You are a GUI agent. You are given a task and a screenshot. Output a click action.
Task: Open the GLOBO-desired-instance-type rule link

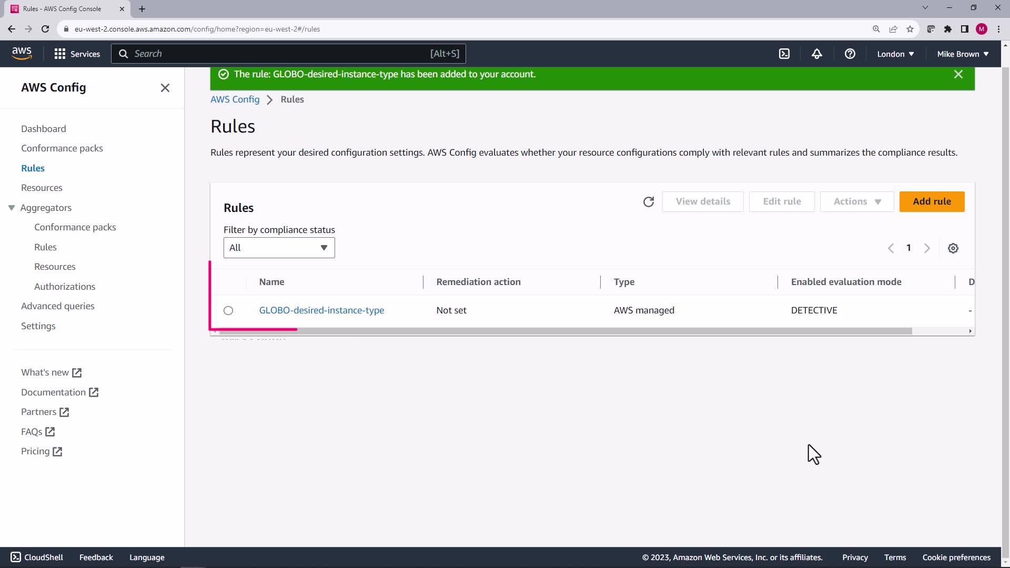click(x=321, y=310)
